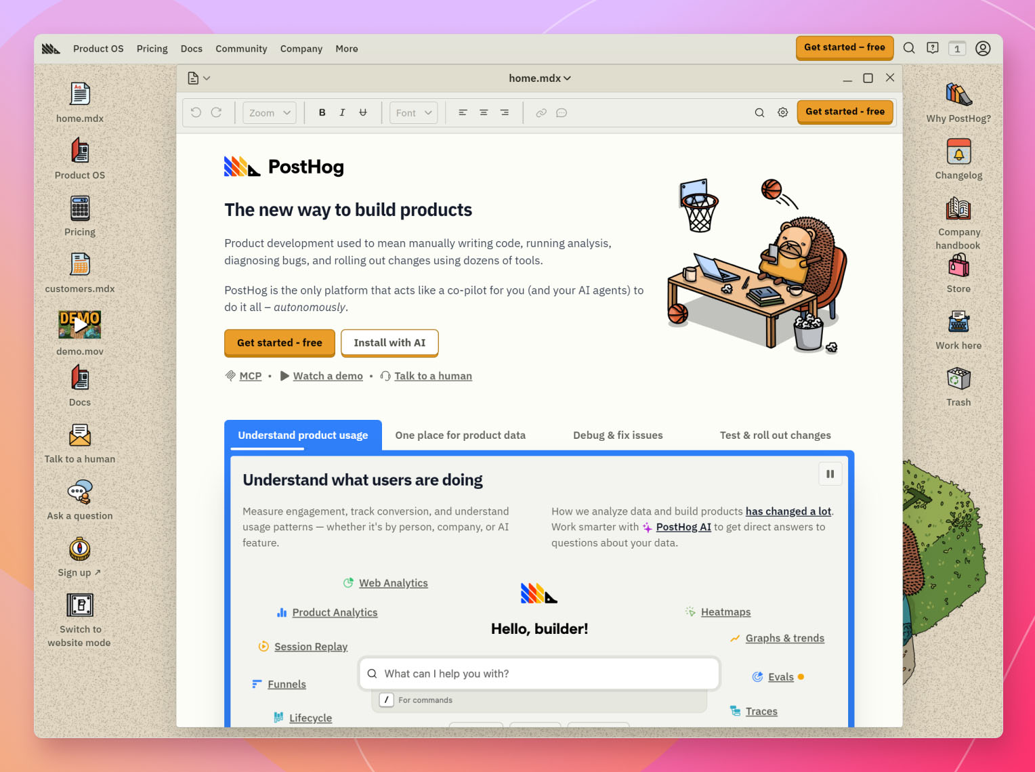The width and height of the screenshot is (1035, 772).
Task: Open the Talk to a human envelope icon
Action: pos(80,435)
